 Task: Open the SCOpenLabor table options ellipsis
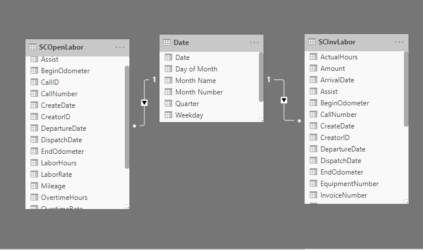pyautogui.click(x=120, y=47)
